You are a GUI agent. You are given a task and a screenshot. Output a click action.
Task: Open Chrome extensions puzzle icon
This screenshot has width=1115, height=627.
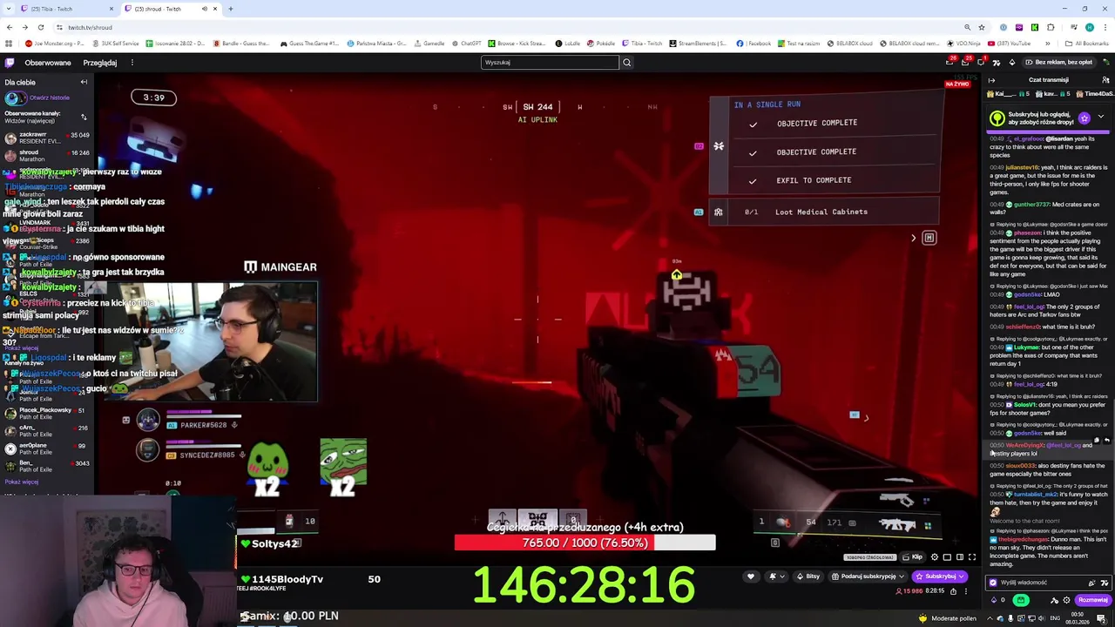pyautogui.click(x=1051, y=27)
